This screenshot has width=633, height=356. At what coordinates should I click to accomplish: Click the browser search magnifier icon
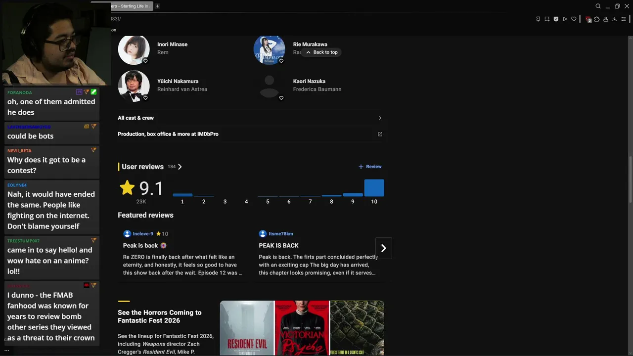click(x=598, y=6)
